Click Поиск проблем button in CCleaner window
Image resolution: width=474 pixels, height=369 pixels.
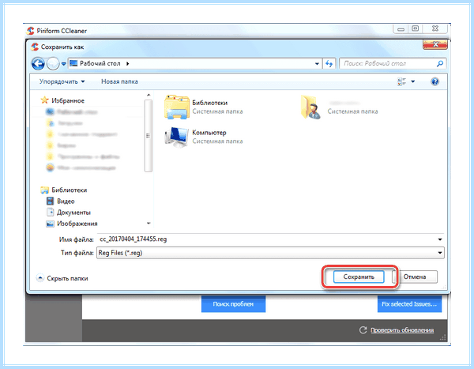(x=233, y=304)
